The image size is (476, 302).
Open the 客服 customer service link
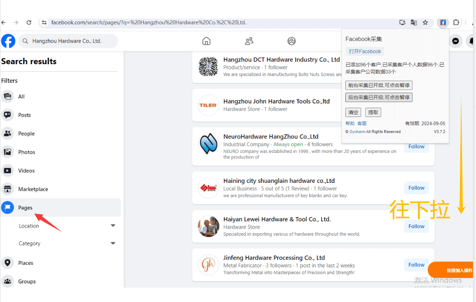362,123
